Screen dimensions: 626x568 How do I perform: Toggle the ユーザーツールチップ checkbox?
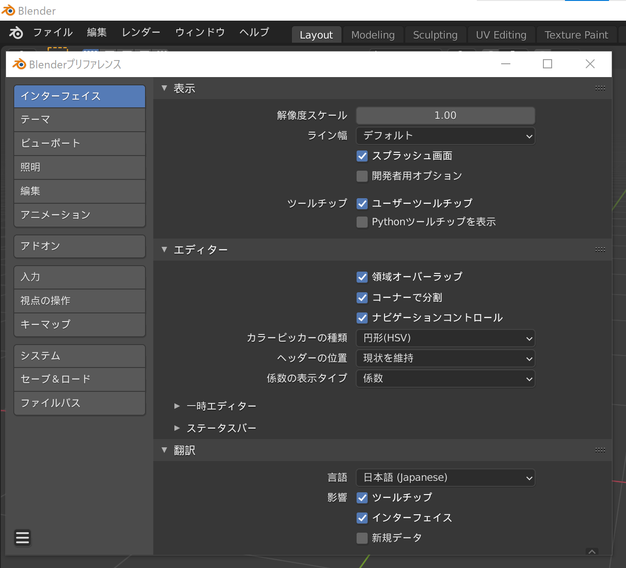pyautogui.click(x=362, y=204)
